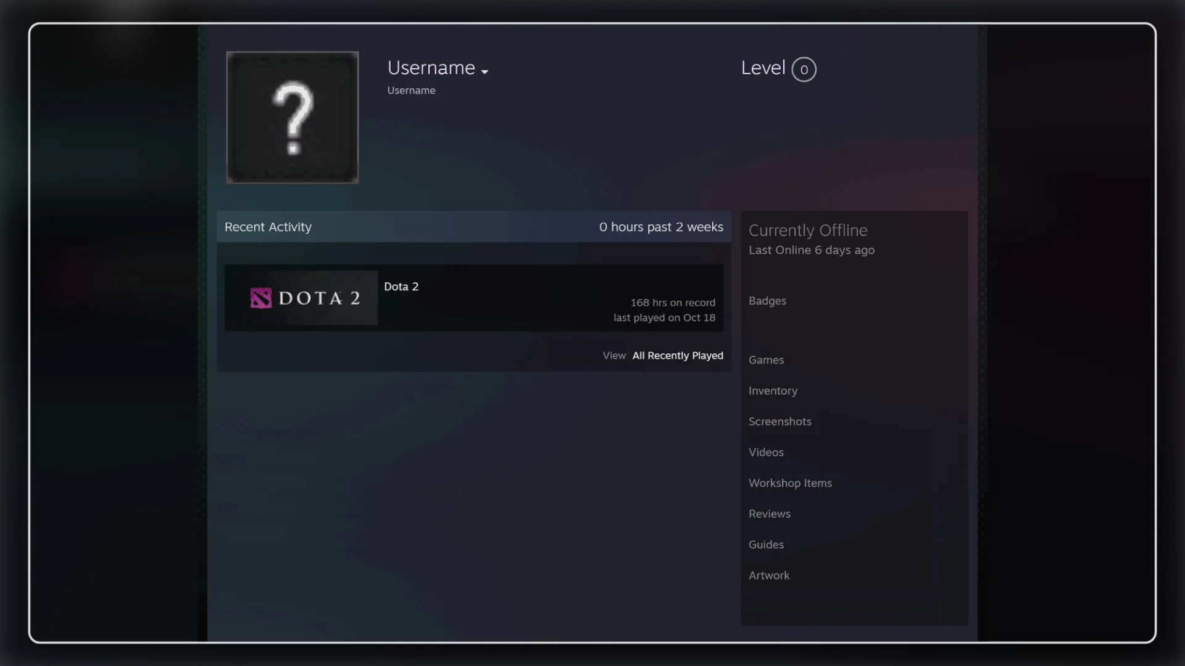
Task: Open the Reviews page
Action: coord(769,514)
